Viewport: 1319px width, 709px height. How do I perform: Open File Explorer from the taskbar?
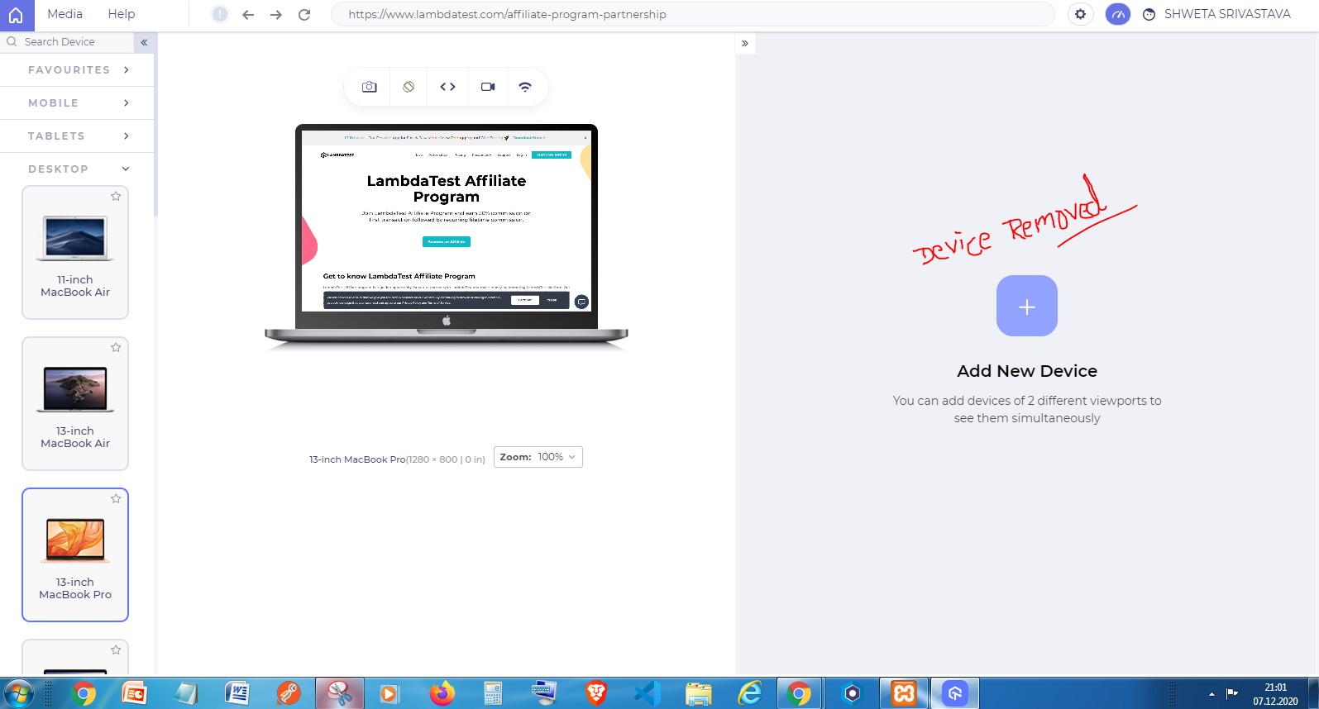[x=699, y=693]
